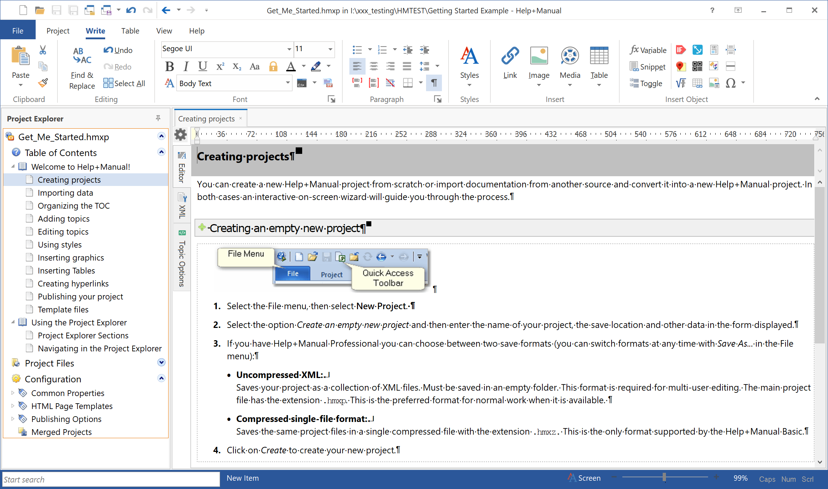Viewport: 828px width, 489px height.
Task: Click the Format Painter brush icon
Action: coord(43,83)
